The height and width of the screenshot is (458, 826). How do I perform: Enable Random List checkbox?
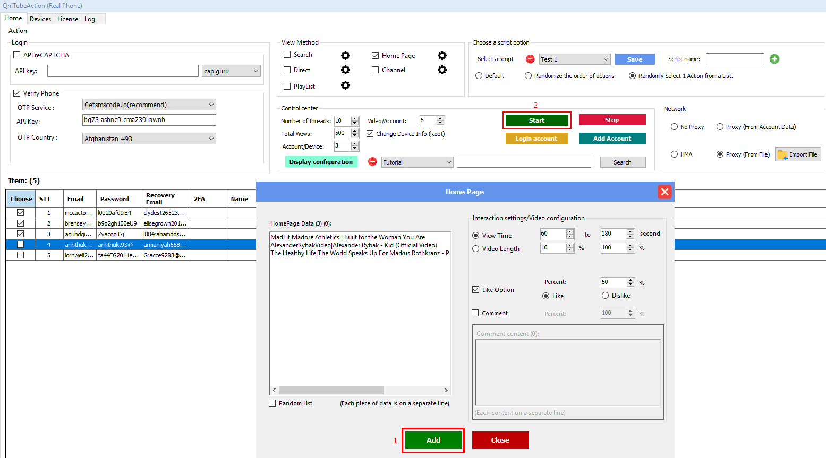tap(273, 403)
